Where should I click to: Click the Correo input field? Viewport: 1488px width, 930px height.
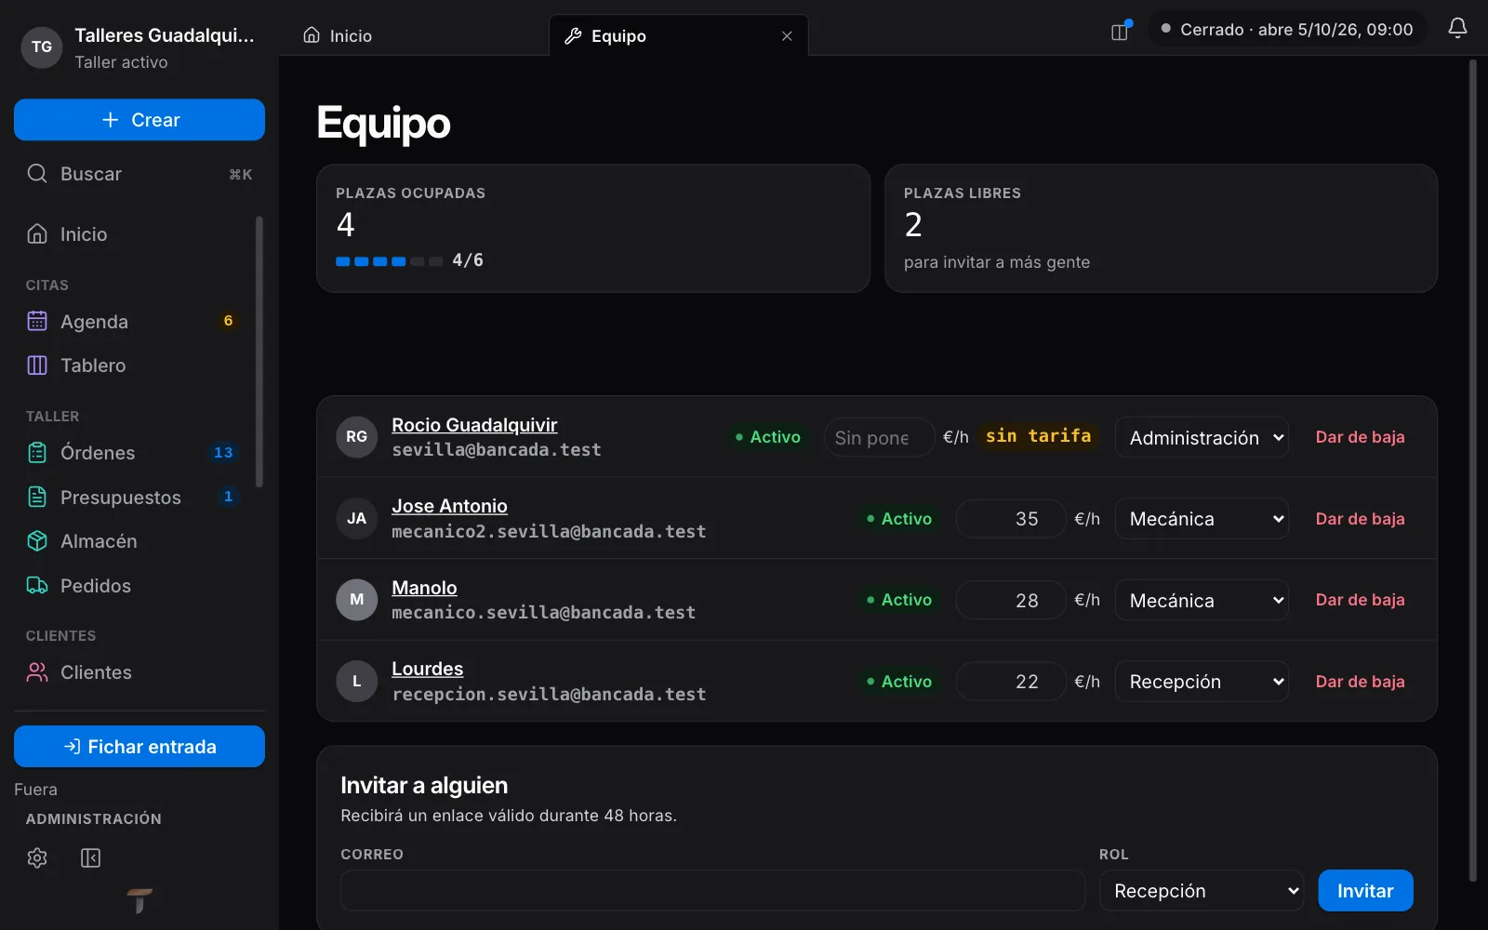pos(712,891)
